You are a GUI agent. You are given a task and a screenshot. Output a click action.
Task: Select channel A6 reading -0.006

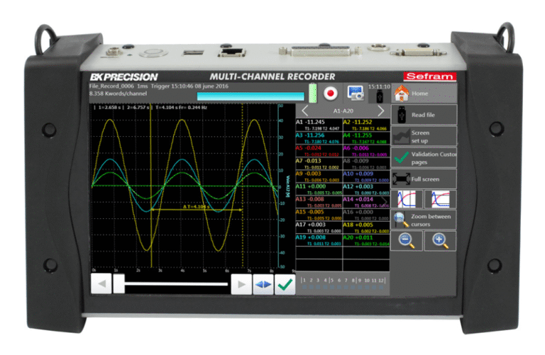pyautogui.click(x=366, y=151)
